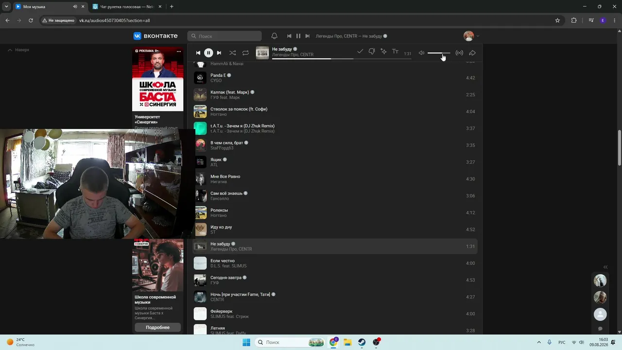The width and height of the screenshot is (622, 350).
Task: Go back up via Наверх link
Action: tap(18, 50)
